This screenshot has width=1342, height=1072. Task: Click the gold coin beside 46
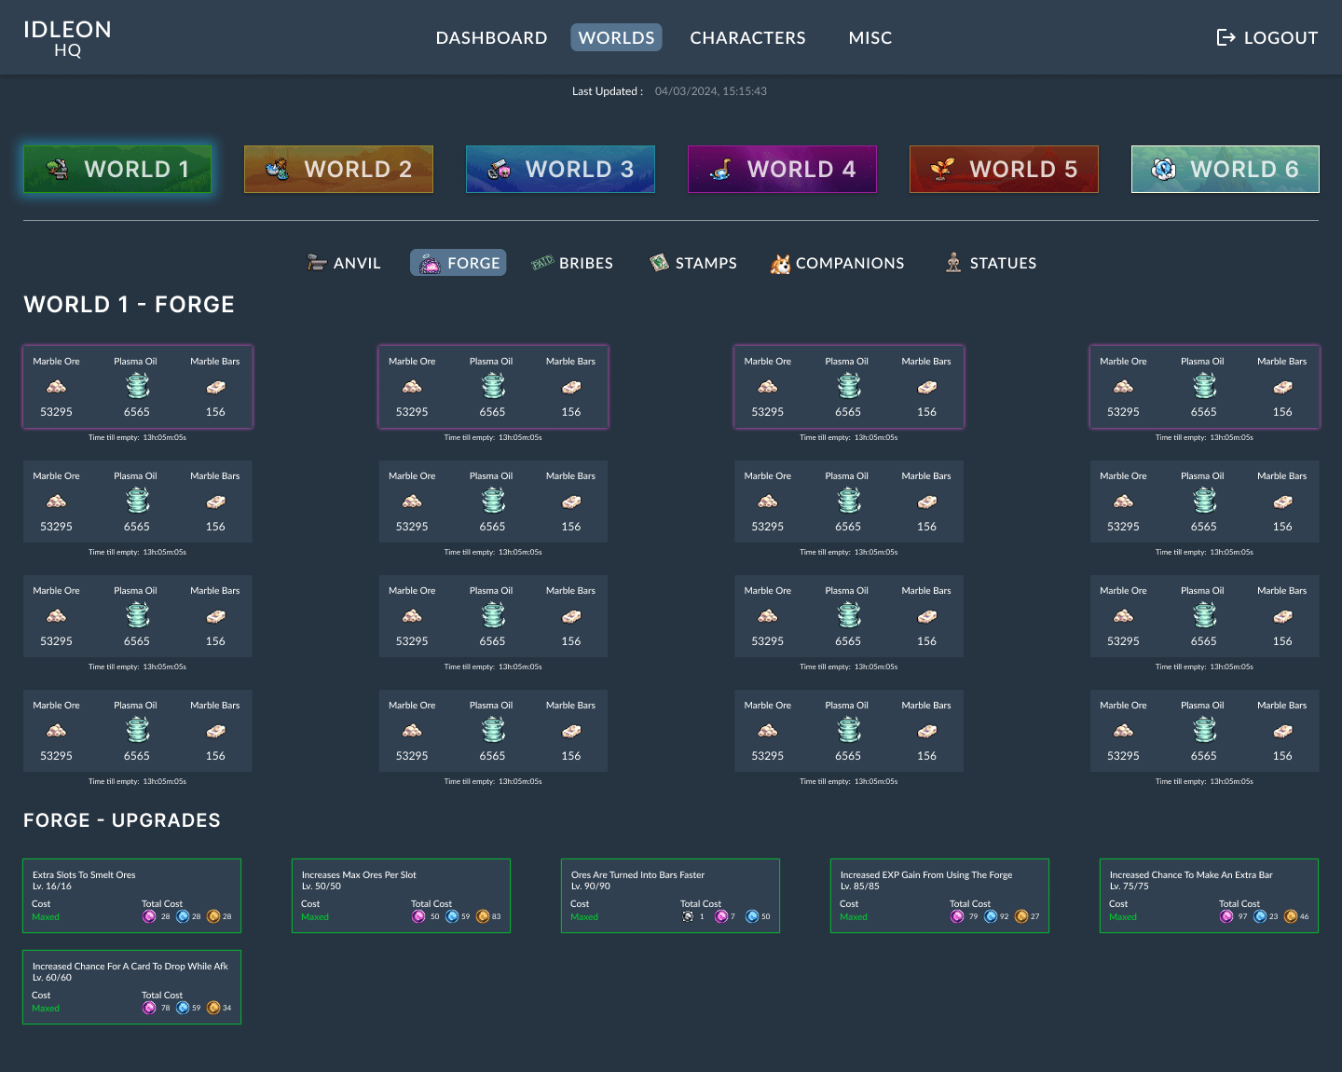click(x=1291, y=916)
